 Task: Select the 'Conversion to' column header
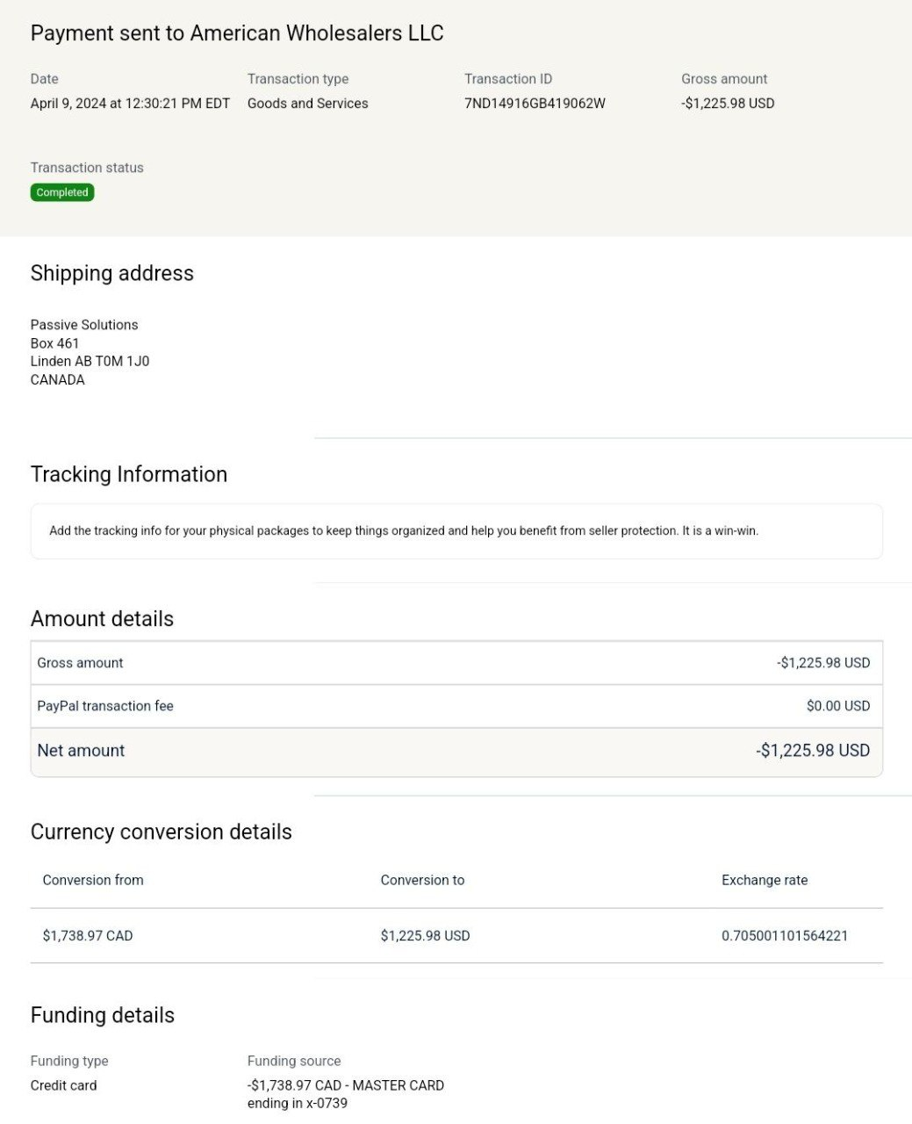coord(422,880)
